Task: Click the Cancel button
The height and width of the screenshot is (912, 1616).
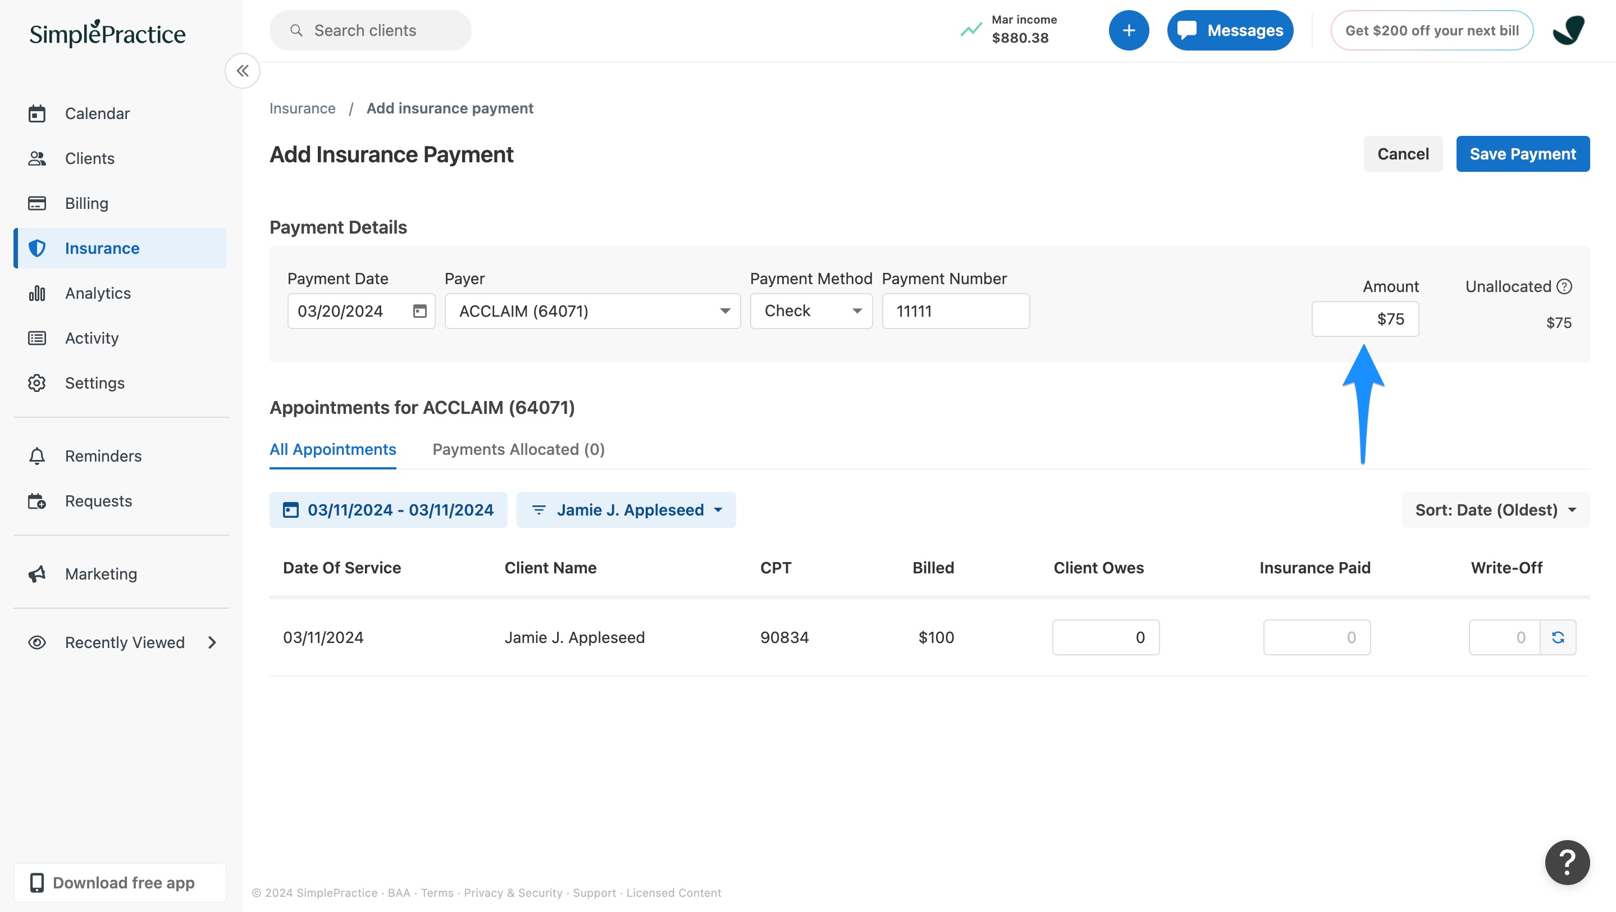Action: [1403, 154]
